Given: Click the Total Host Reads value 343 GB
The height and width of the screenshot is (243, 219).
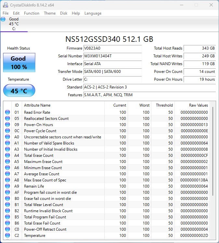Looking at the screenshot, I should point(200,48).
